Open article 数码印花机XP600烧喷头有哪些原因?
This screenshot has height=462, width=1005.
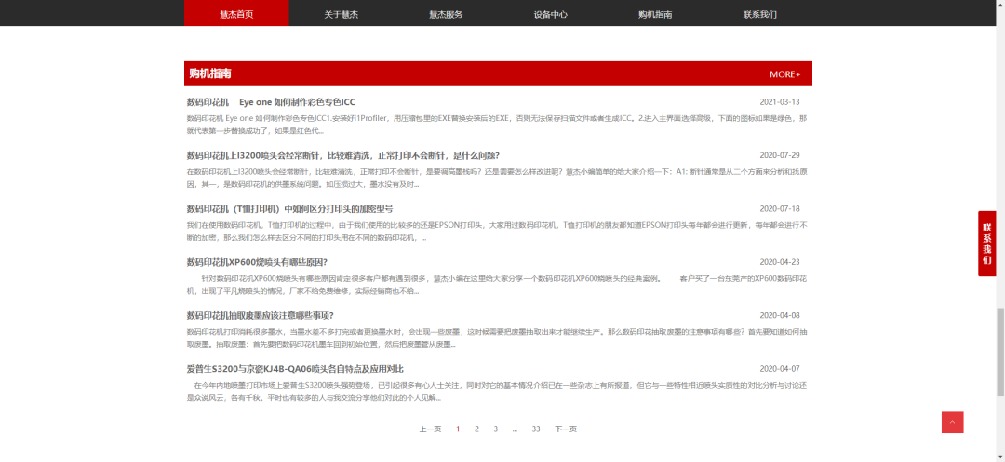coord(257,262)
